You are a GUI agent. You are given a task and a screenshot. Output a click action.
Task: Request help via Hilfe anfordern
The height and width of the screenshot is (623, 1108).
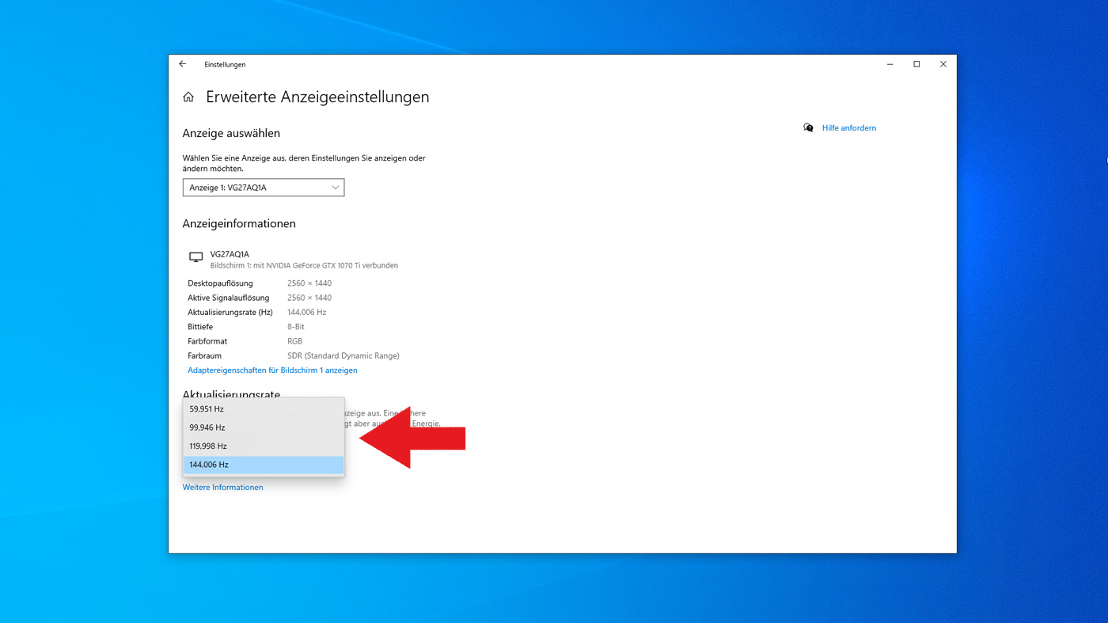[x=848, y=127]
